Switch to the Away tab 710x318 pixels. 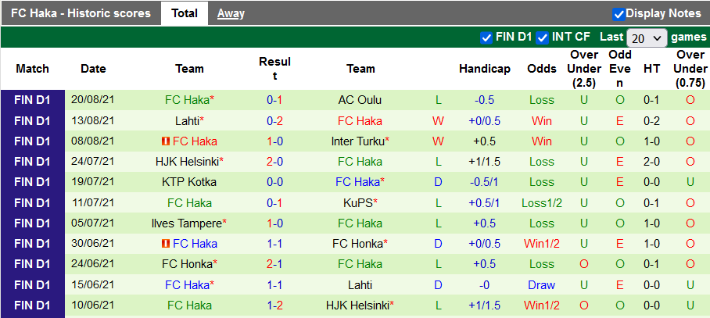click(x=231, y=13)
